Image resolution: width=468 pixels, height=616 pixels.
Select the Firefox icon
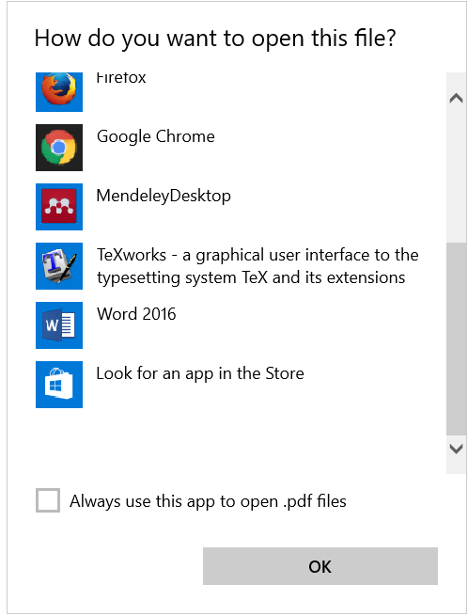(x=59, y=92)
